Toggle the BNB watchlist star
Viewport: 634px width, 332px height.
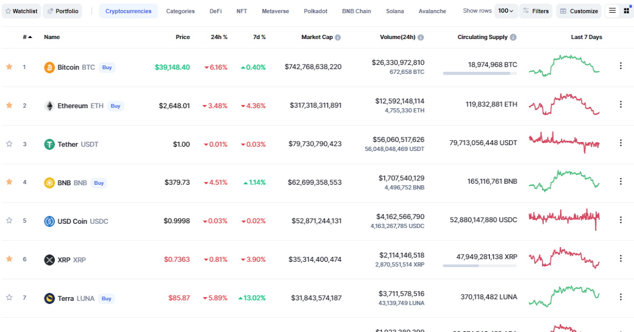click(9, 182)
